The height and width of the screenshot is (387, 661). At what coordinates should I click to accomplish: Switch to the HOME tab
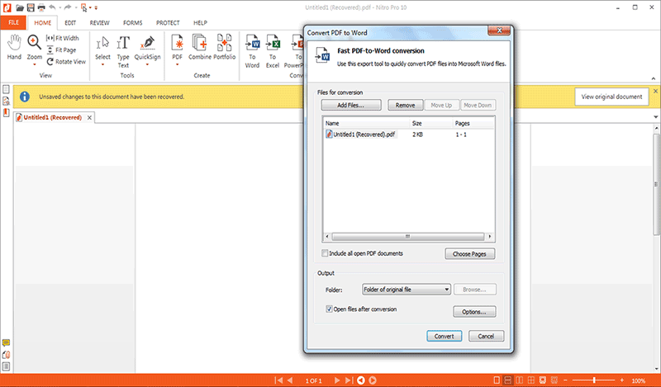point(43,23)
